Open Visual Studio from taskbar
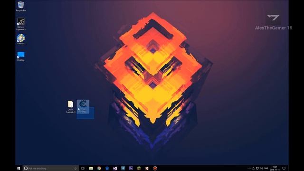Screen dimensions: 304x171 (x=115, y=168)
